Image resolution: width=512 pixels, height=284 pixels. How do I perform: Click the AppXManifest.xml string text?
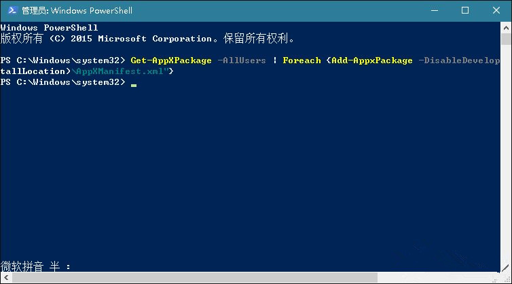click(x=120, y=71)
